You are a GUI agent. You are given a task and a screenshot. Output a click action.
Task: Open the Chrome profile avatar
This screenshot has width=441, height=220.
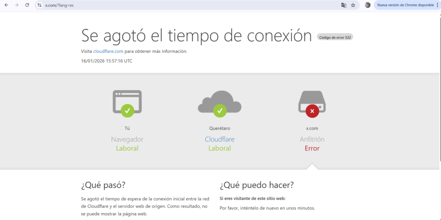pos(367,5)
